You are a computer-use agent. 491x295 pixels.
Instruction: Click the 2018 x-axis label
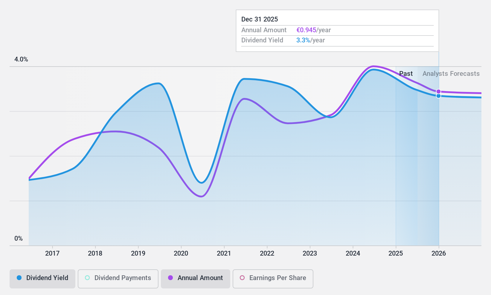tap(95, 253)
